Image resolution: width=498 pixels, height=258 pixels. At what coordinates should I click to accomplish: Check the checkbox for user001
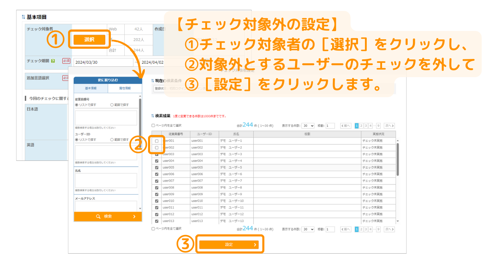tap(157, 141)
